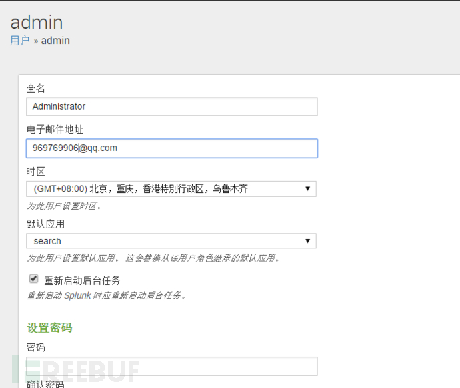Click the 全名 field label
460x388 pixels.
coord(35,88)
